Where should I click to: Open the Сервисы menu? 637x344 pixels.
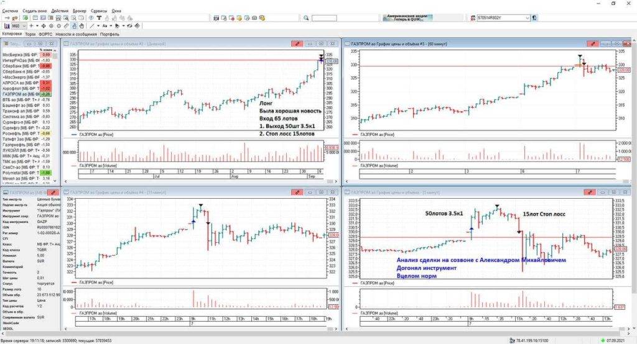[99, 11]
